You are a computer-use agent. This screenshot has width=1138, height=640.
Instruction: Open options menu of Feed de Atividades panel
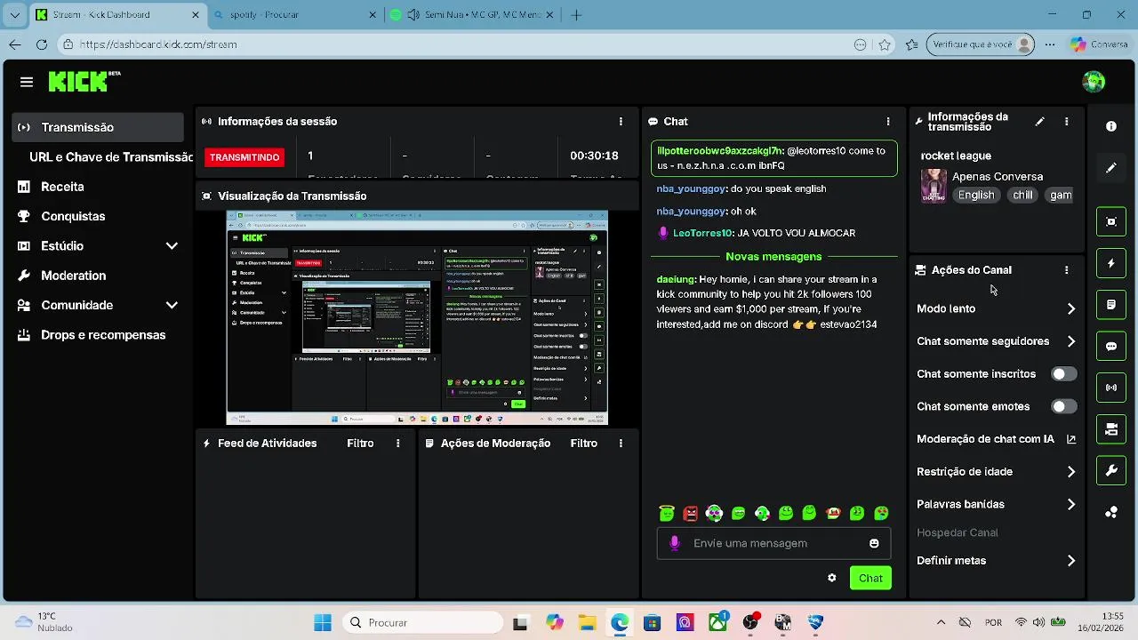(397, 444)
